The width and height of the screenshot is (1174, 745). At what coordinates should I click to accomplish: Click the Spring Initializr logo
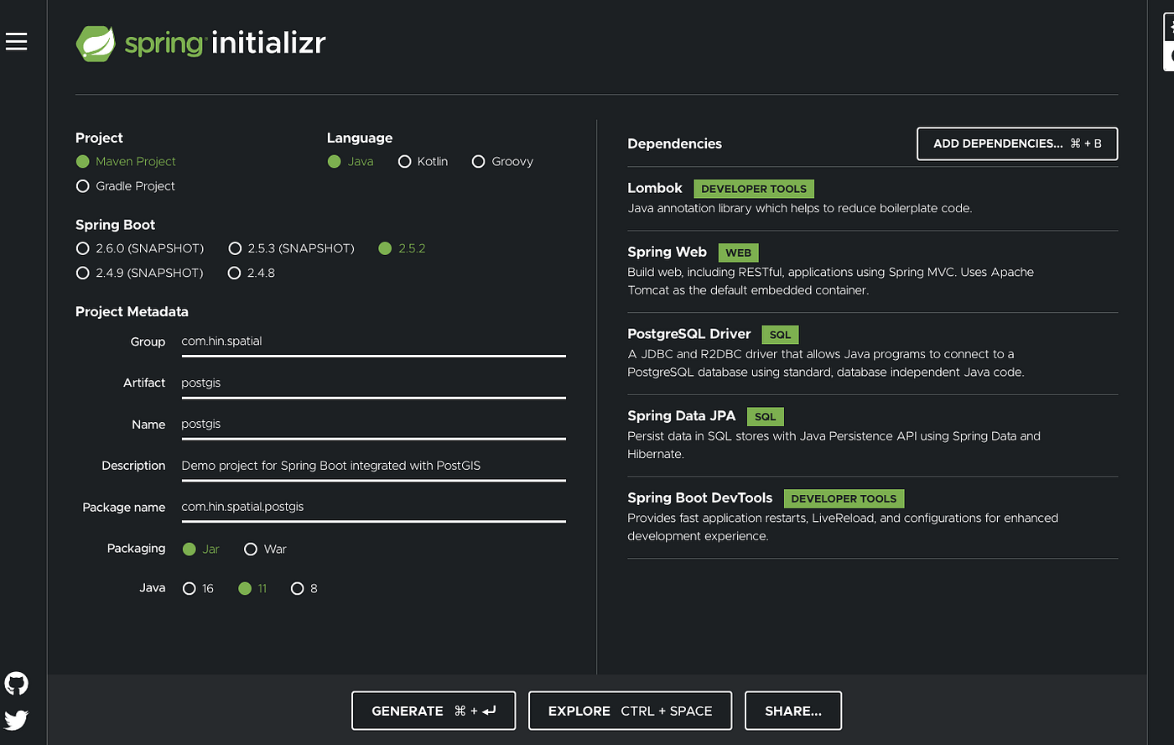(200, 43)
